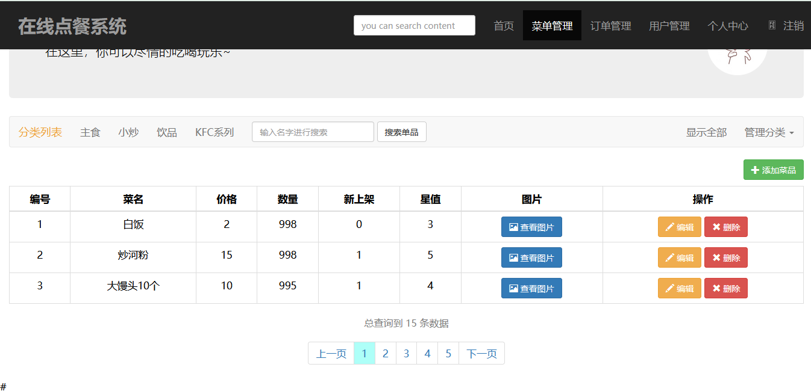Click the 搜索单品 search button
The width and height of the screenshot is (811, 391).
pyautogui.click(x=401, y=132)
